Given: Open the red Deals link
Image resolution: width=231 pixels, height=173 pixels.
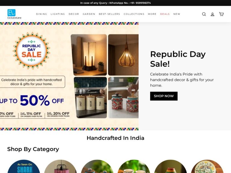Looking at the screenshot, I should pyautogui.click(x=165, y=14).
